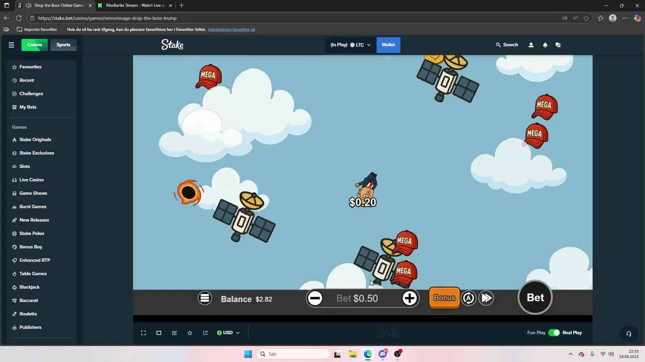Click Administrere favoritter nå link
This screenshot has height=362, width=645.
coord(231,30)
